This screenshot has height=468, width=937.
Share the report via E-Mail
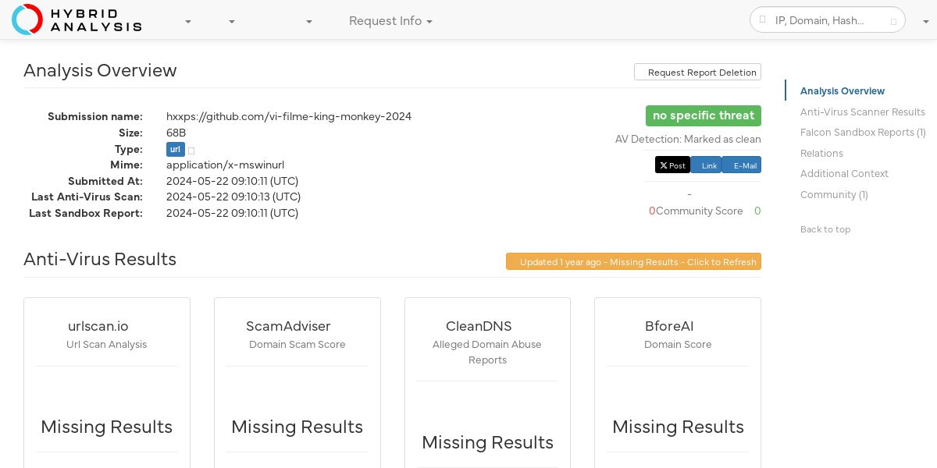[x=741, y=165]
